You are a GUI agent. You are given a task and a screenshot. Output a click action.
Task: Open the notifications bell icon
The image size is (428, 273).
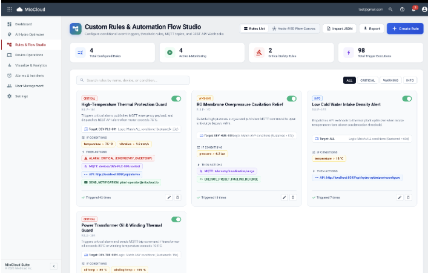(414, 9)
